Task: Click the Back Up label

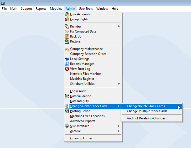Action: point(76,36)
